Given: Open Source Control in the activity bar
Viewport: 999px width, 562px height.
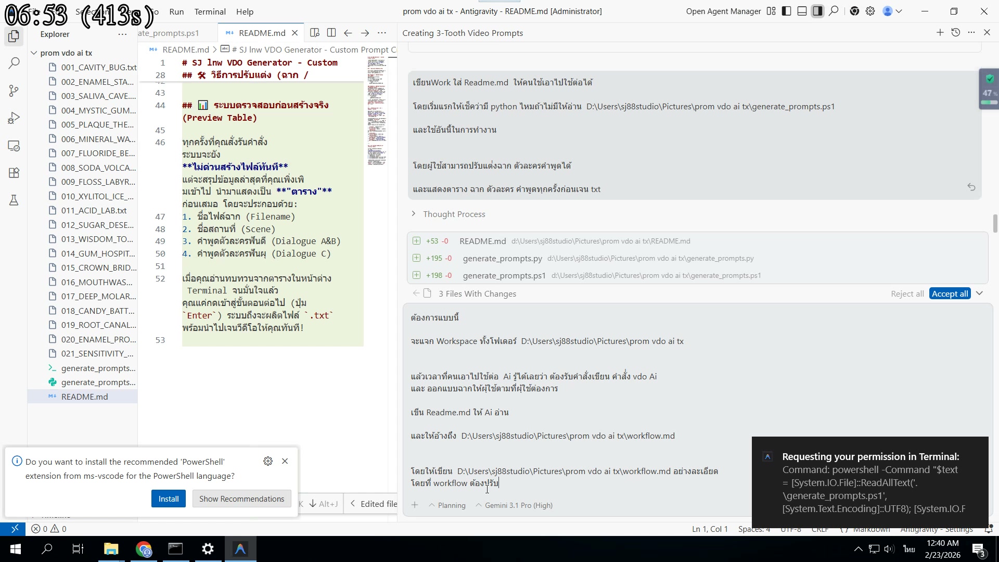Looking at the screenshot, I should point(14,91).
